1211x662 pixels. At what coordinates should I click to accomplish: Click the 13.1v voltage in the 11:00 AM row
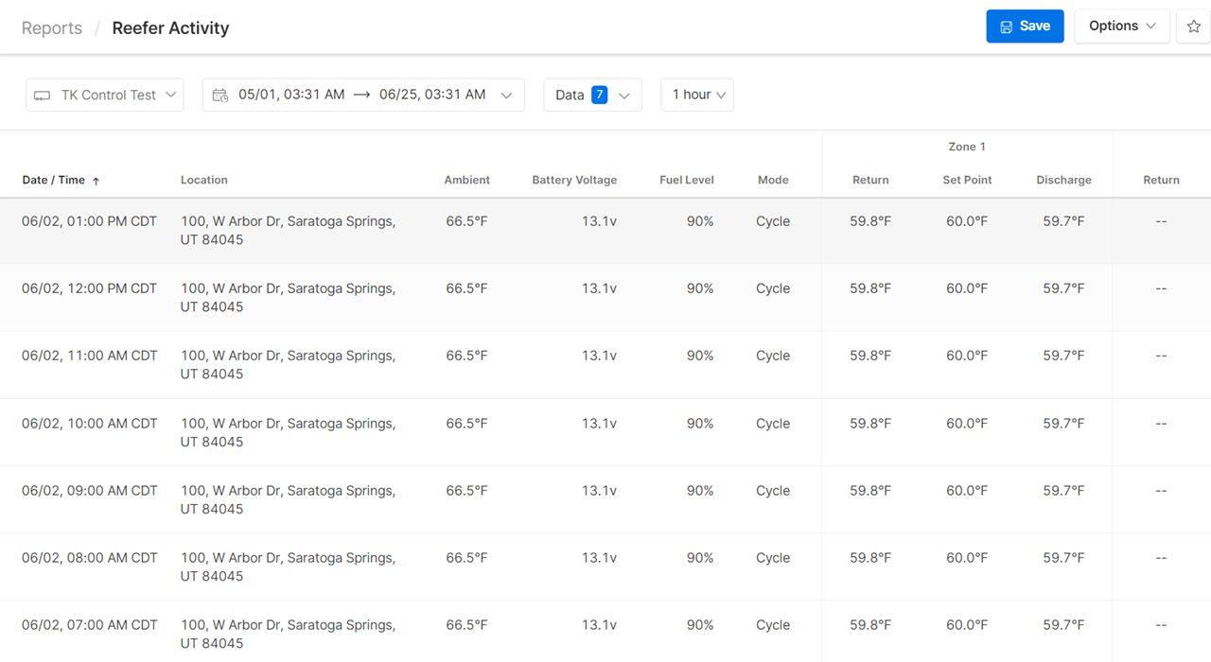coord(599,356)
